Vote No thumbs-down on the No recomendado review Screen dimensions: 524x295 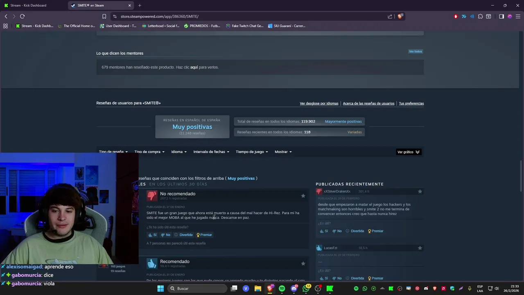(x=165, y=235)
